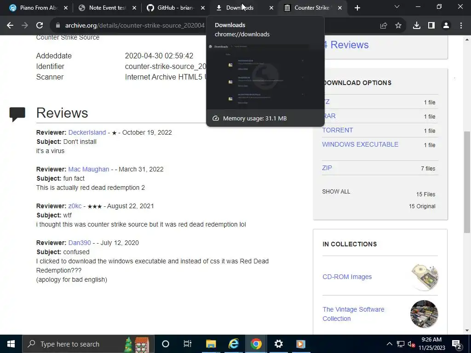The width and height of the screenshot is (471, 353).
Task: Click CD-ROM Images collection thumbnail
Action: [424, 277]
